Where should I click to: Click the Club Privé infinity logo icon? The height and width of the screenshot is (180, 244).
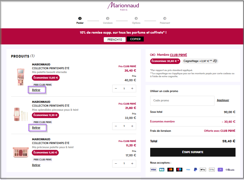(x=153, y=55)
